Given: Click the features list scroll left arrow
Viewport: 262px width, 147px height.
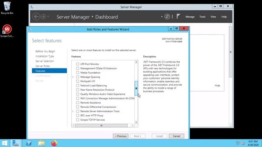Looking at the screenshot, I should [73, 125].
